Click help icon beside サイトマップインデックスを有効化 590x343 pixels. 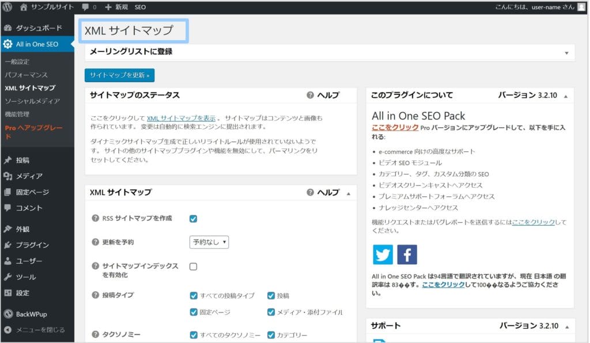coord(95,266)
